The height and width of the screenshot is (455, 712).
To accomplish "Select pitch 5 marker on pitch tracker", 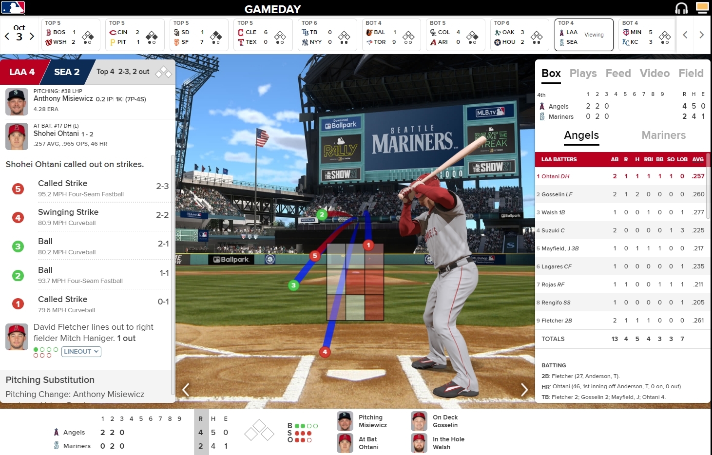I will click(x=315, y=255).
